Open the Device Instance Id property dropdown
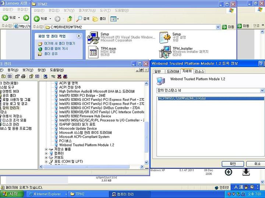 262,91
